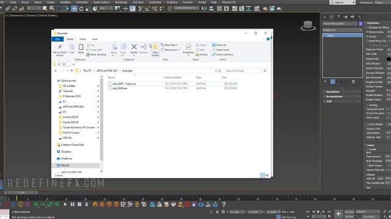The height and width of the screenshot is (219, 391).
Task: Switch to Explorer Share tab
Action: click(x=82, y=39)
